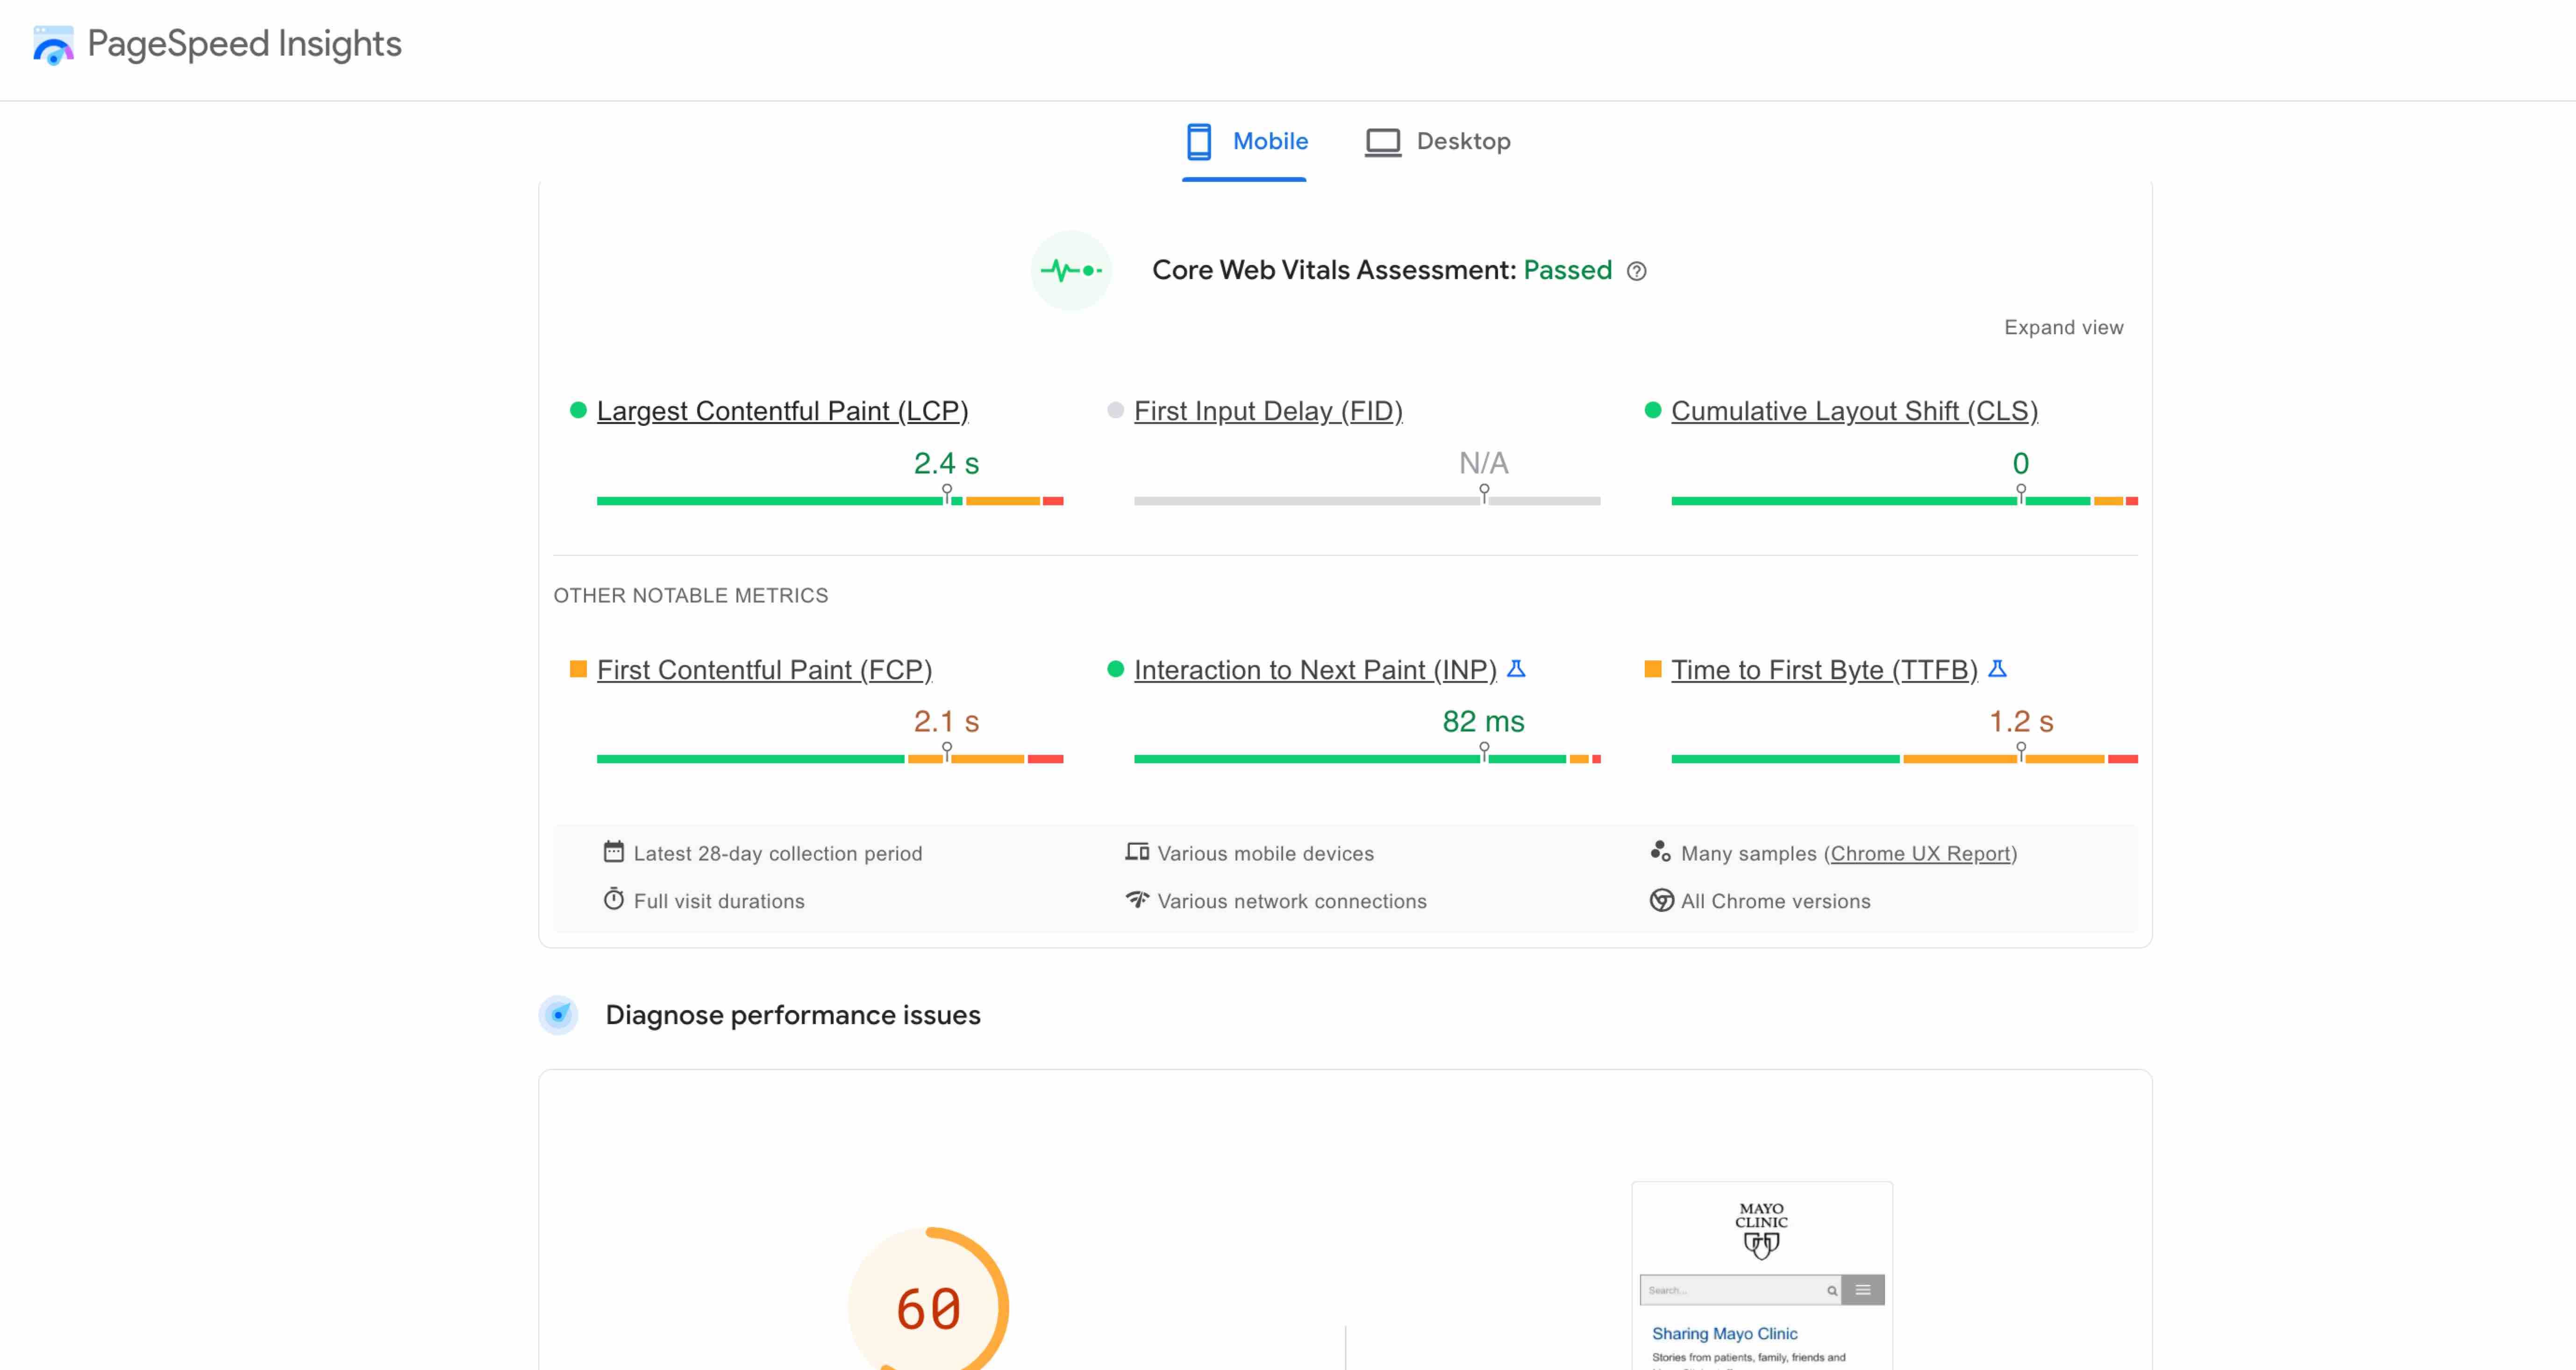The height and width of the screenshot is (1370, 2576).
Task: Click the Diagnose performance issues radar icon
Action: pos(559,1015)
